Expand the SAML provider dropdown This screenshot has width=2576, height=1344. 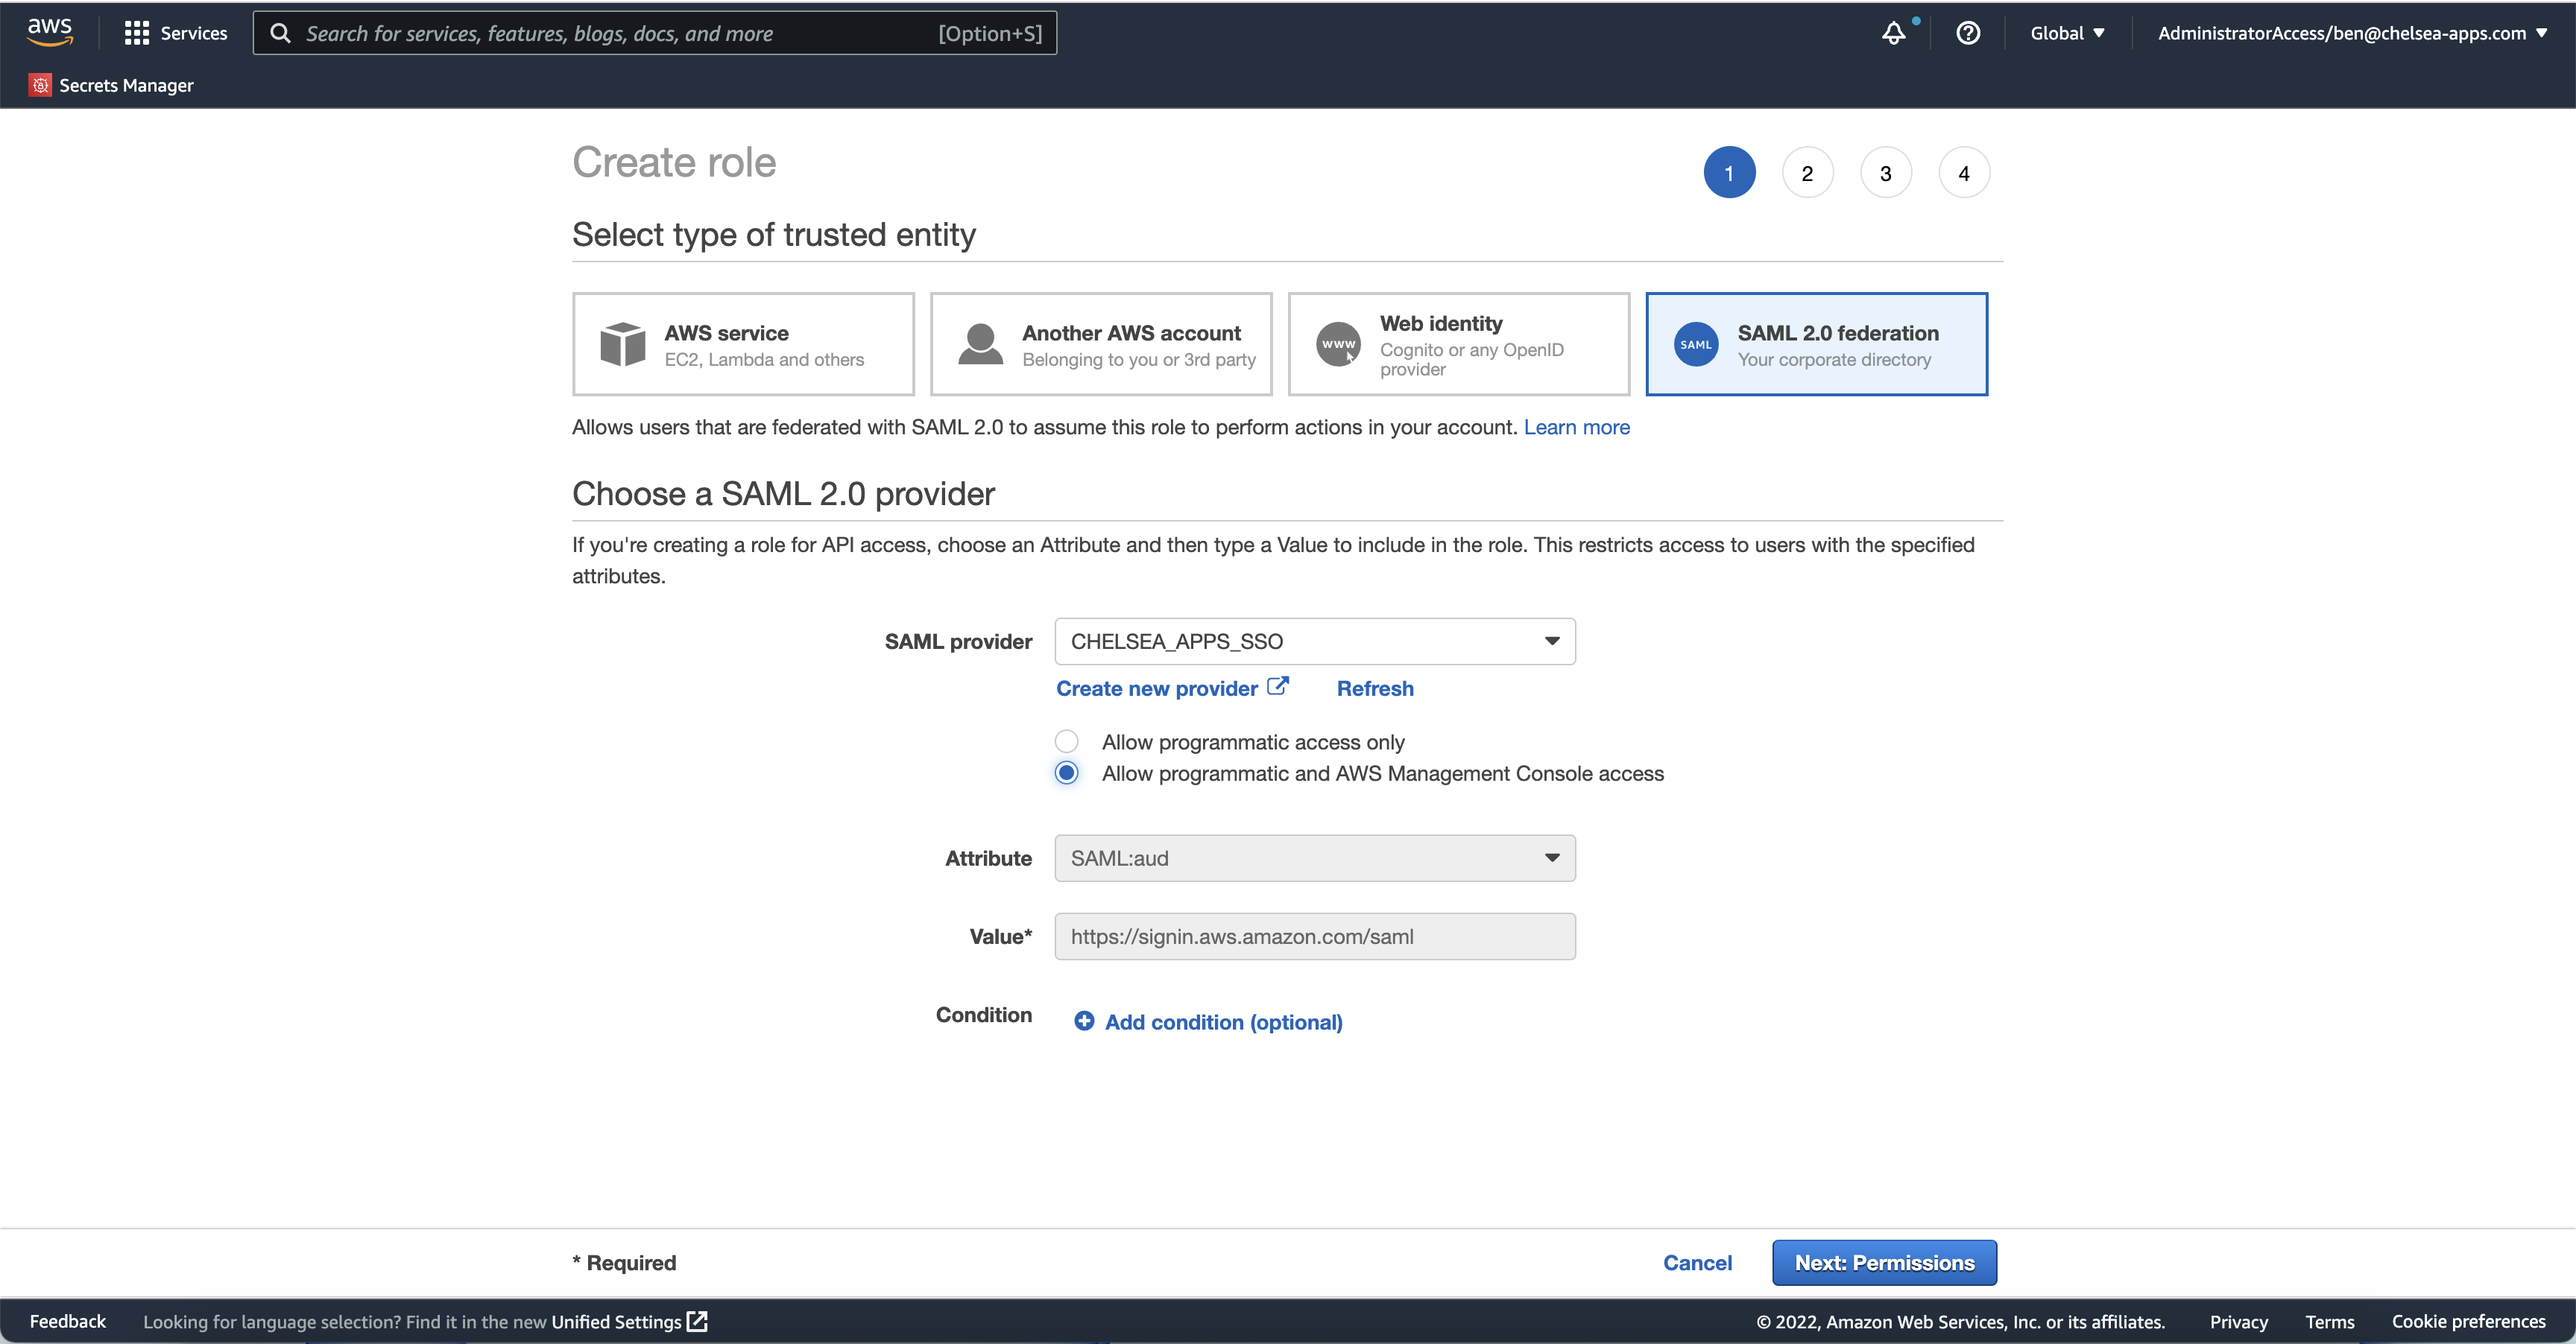[1314, 641]
